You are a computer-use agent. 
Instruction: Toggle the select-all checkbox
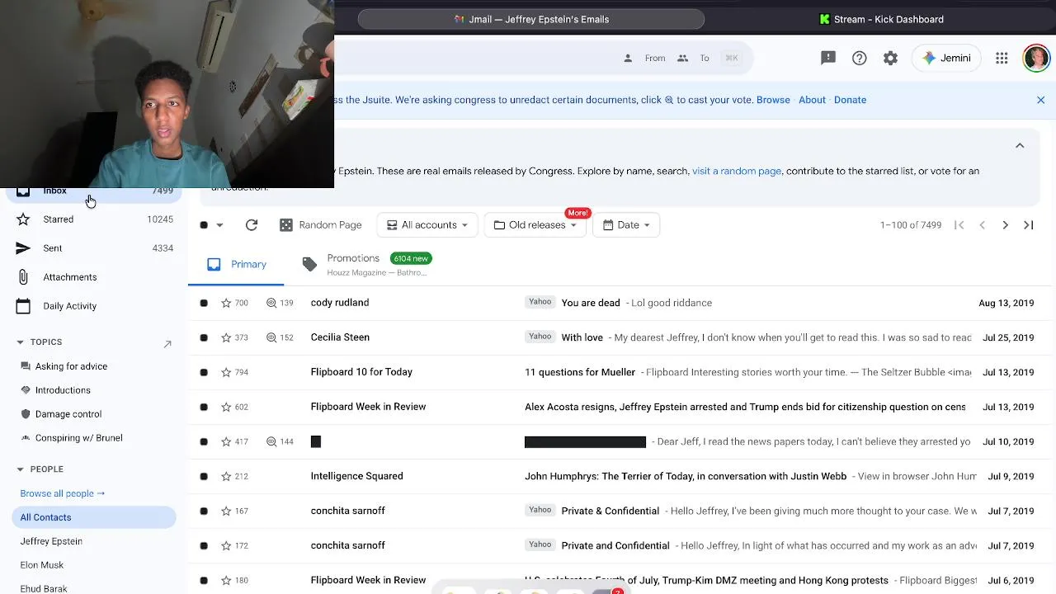point(204,225)
